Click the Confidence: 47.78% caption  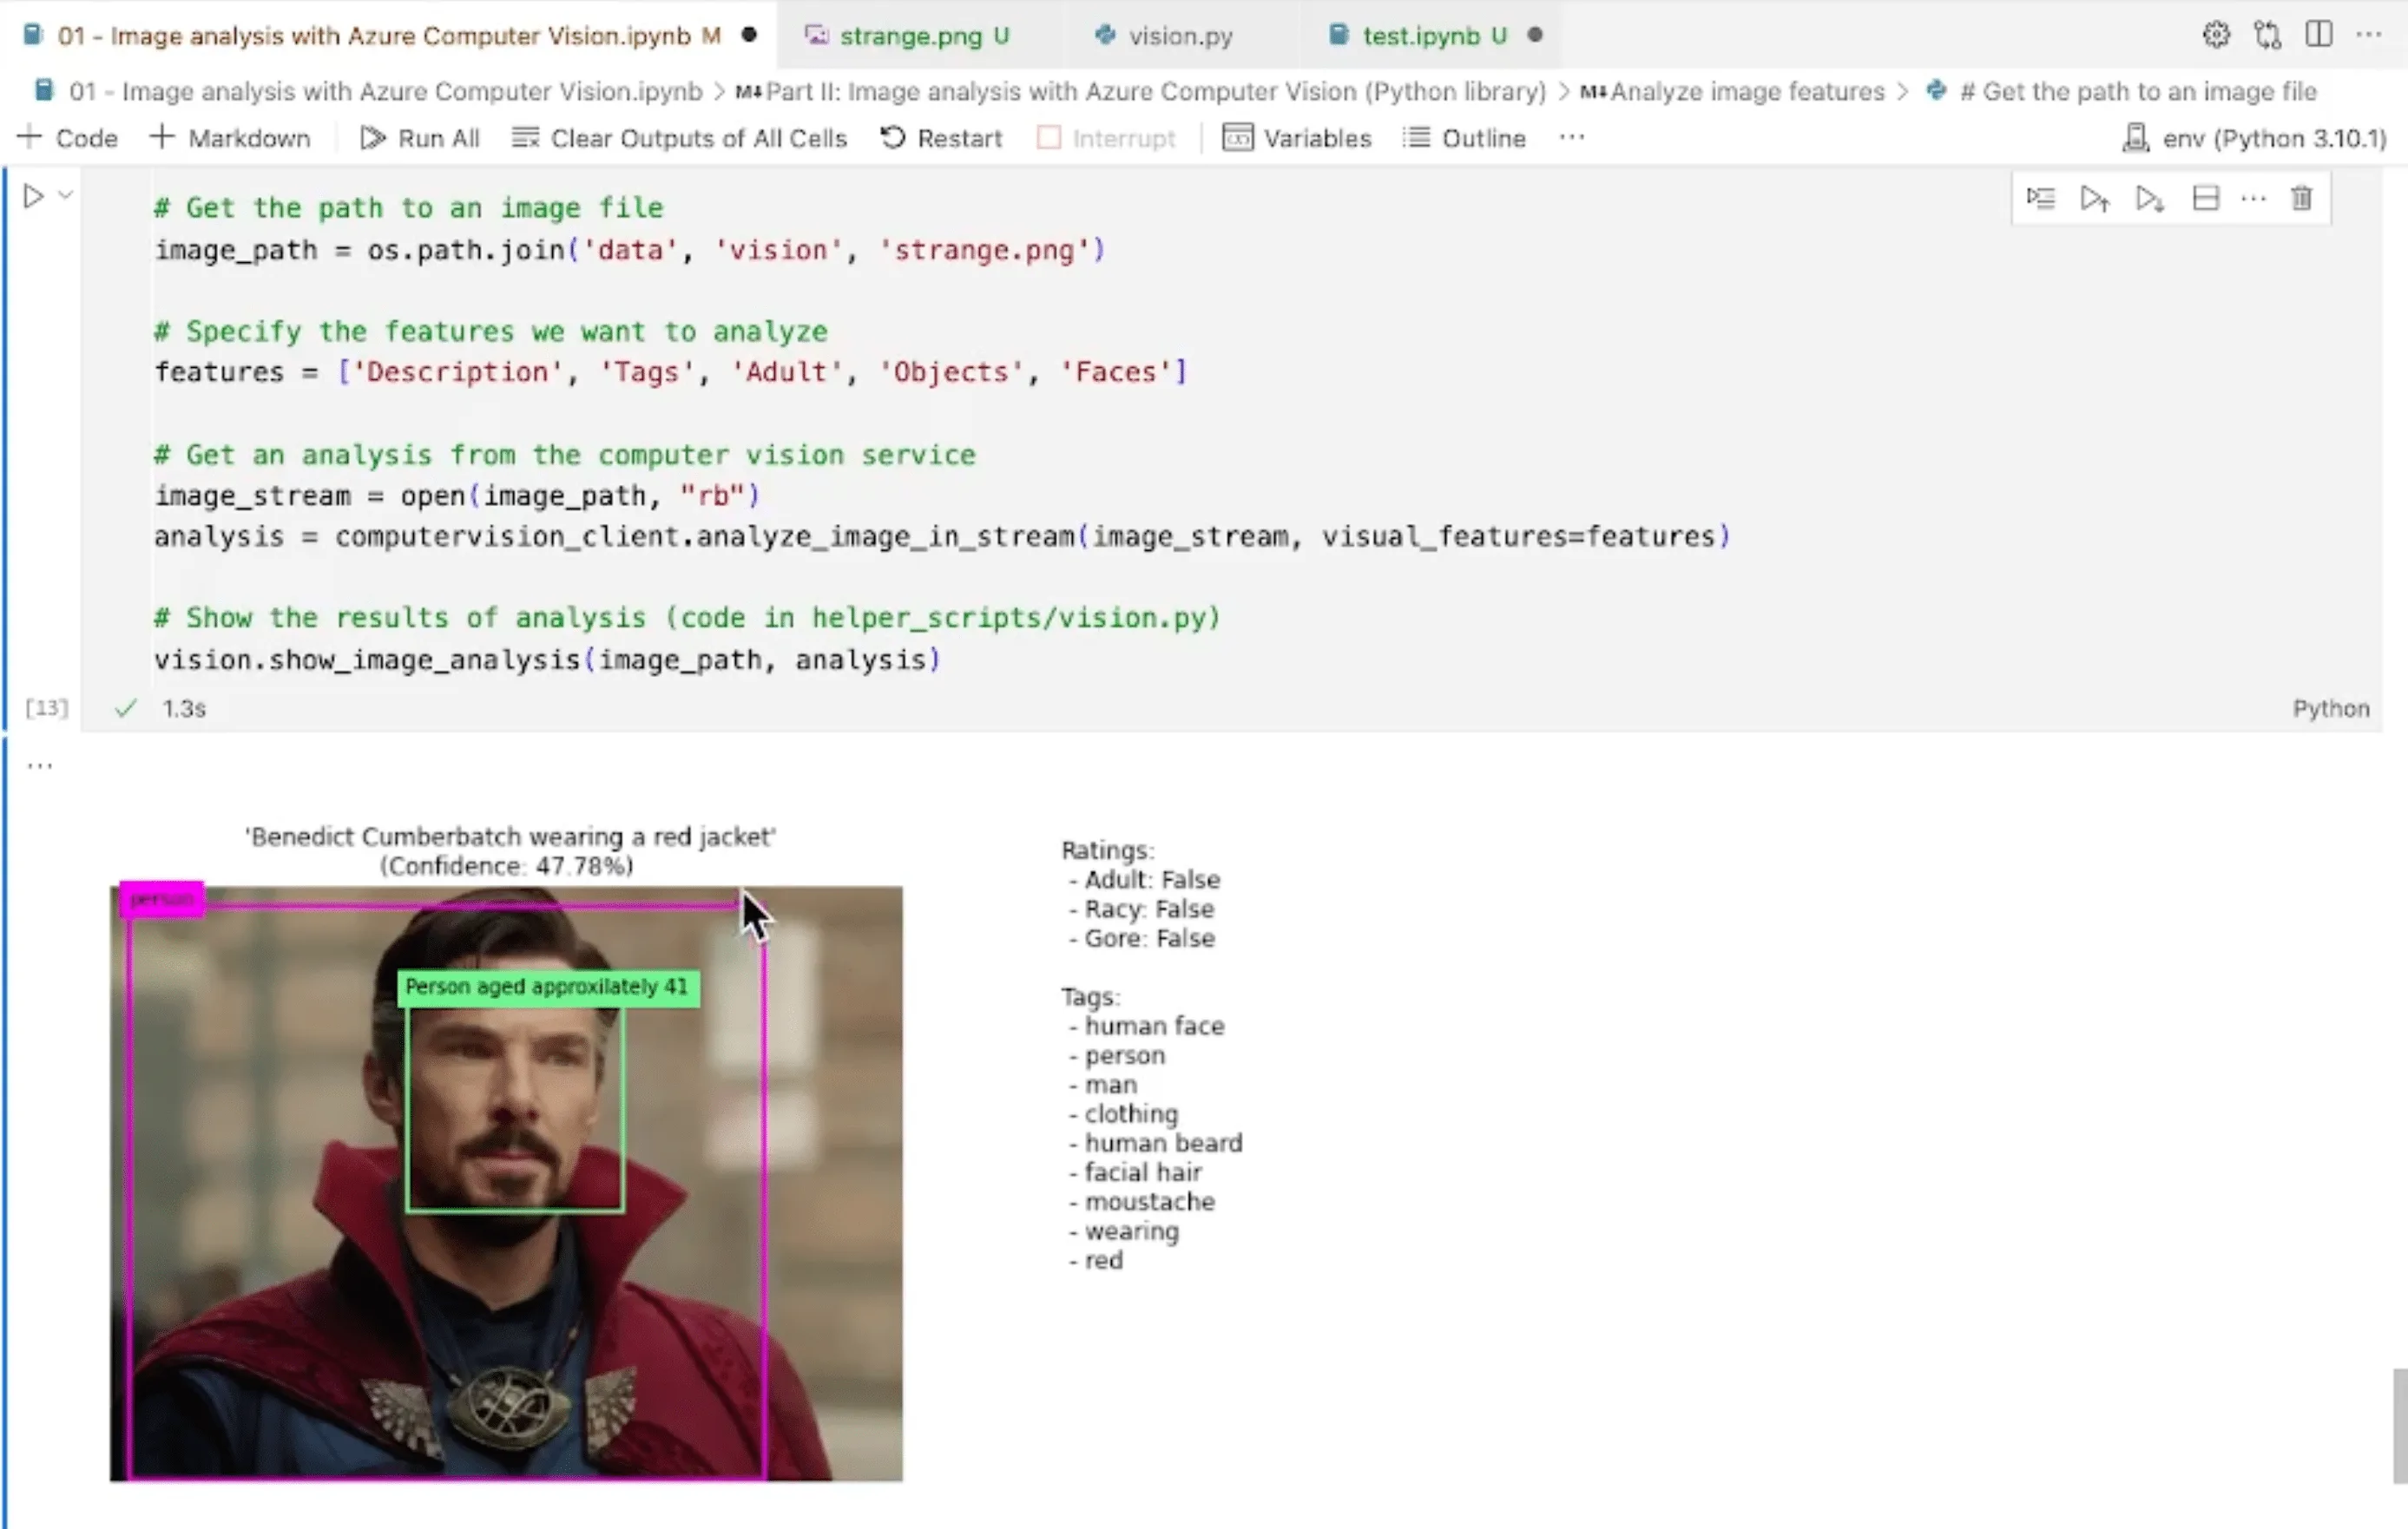[506, 866]
